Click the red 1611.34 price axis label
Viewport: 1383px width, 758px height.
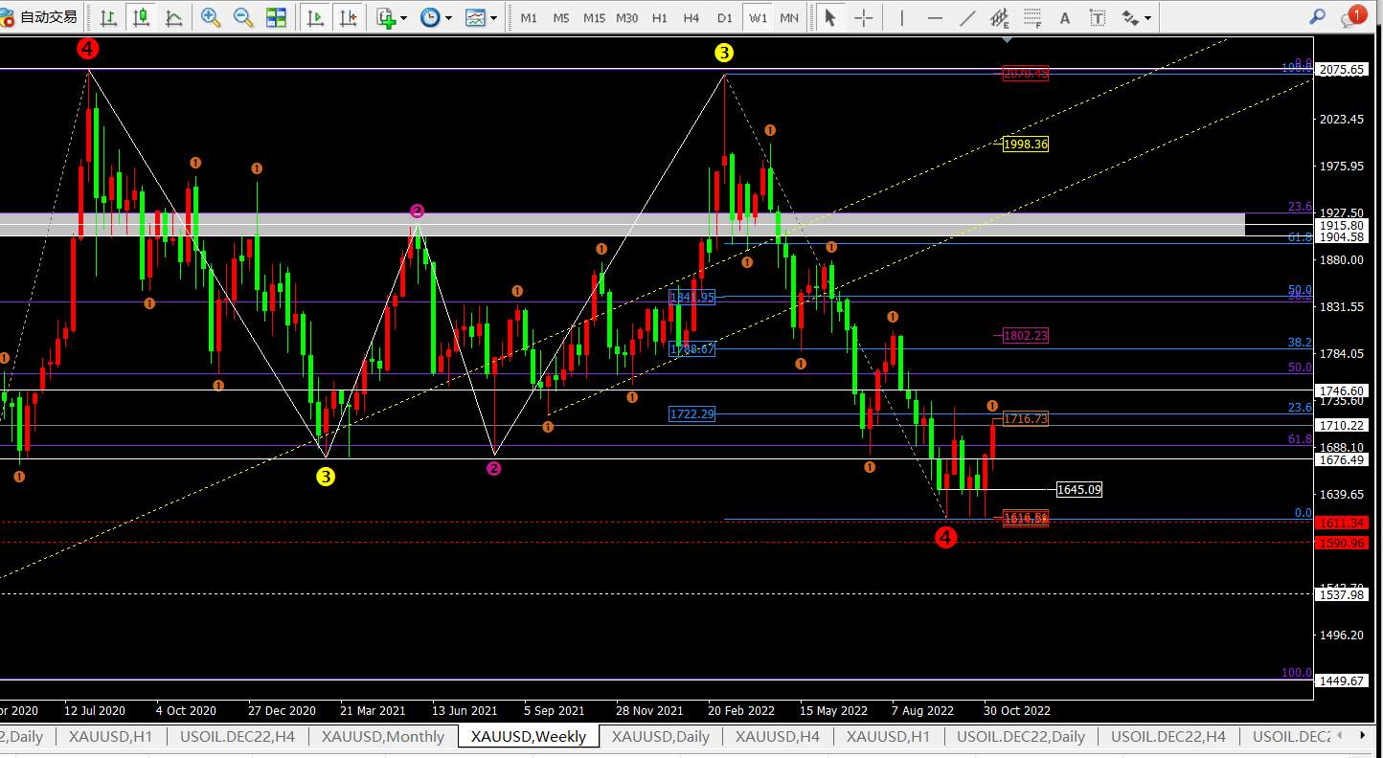coord(1341,524)
